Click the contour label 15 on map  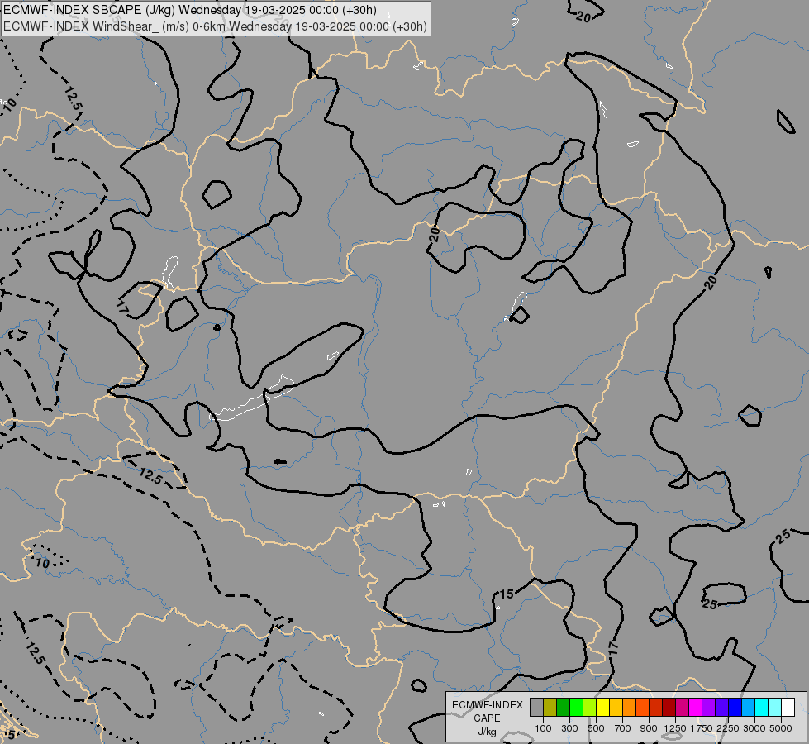point(507,594)
